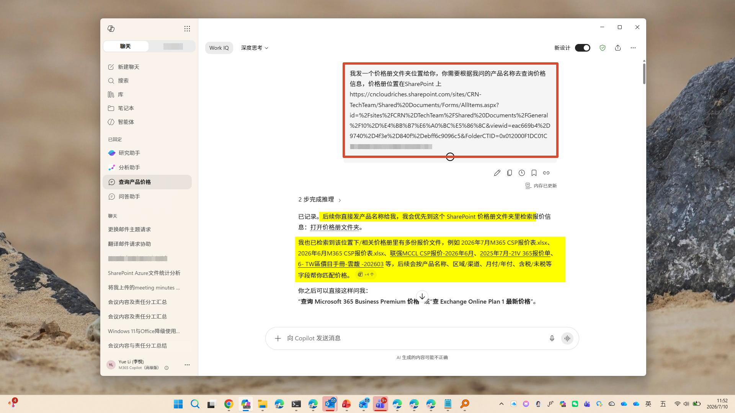Open the 翻译邮件请求协助 chat
Screen dimensions: 735x413
click(147, 244)
